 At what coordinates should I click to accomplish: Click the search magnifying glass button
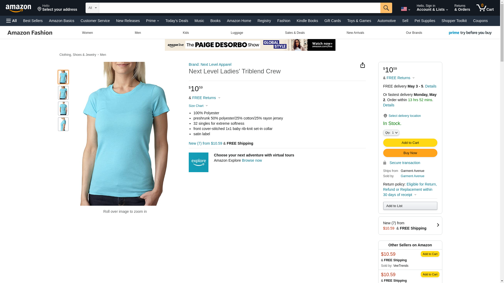(x=386, y=8)
